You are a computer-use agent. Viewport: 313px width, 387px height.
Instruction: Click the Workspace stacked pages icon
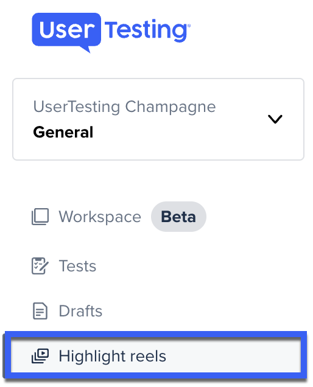(40, 217)
